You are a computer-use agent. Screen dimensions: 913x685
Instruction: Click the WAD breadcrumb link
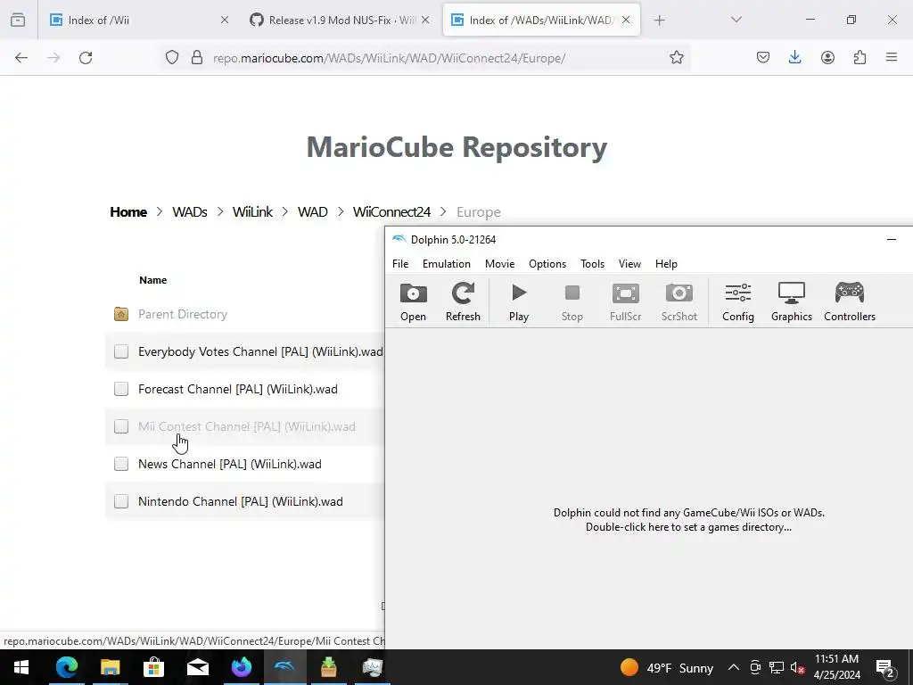tap(313, 212)
